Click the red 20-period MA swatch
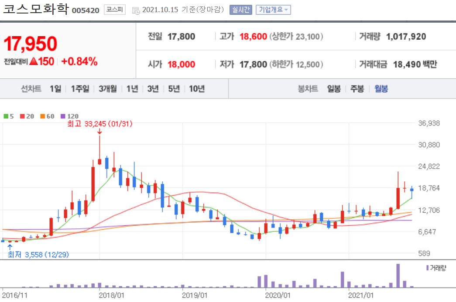Image resolution: width=456 pixels, height=302 pixels. pyautogui.click(x=22, y=116)
